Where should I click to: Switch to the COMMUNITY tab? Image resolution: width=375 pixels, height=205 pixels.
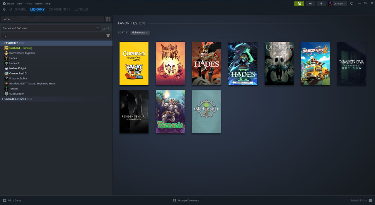pos(59,9)
